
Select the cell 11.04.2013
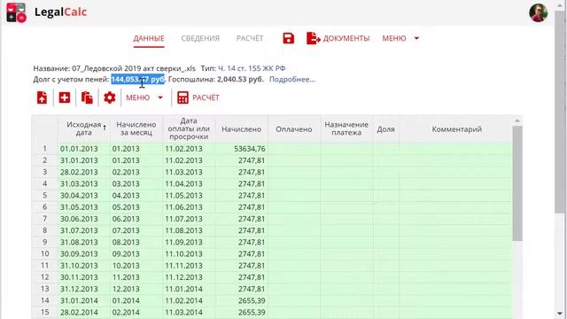click(189, 183)
